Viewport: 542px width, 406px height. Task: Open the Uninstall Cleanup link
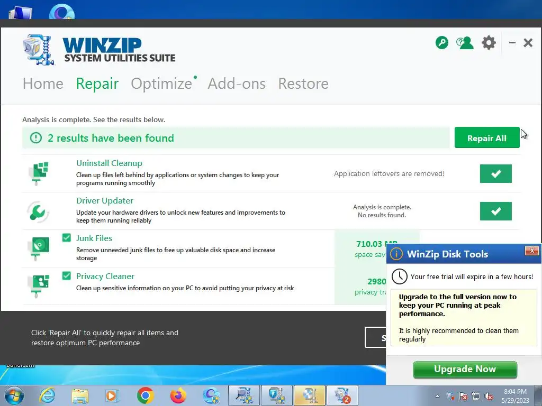[x=109, y=163]
